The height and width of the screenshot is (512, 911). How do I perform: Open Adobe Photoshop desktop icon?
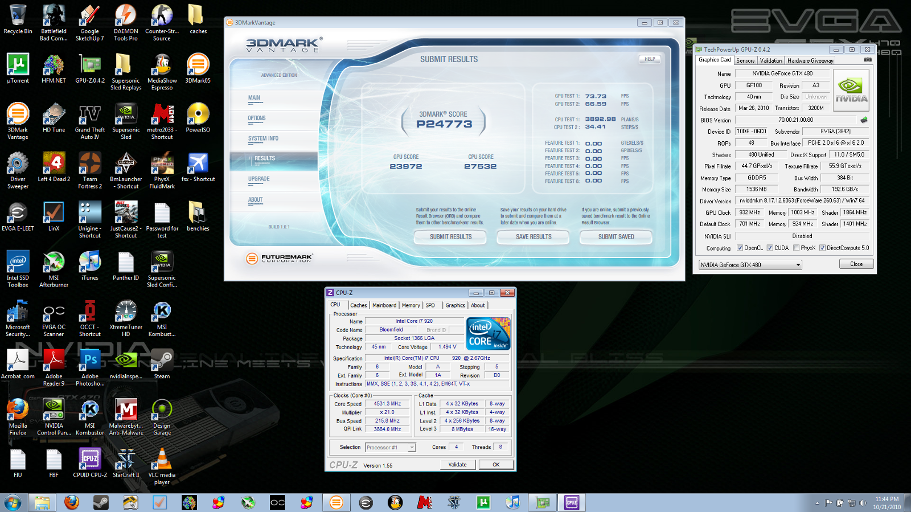(x=90, y=368)
